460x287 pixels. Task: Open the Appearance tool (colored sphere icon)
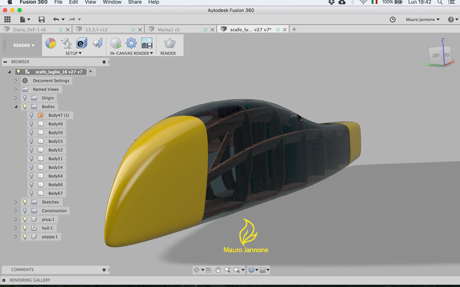[x=51, y=43]
